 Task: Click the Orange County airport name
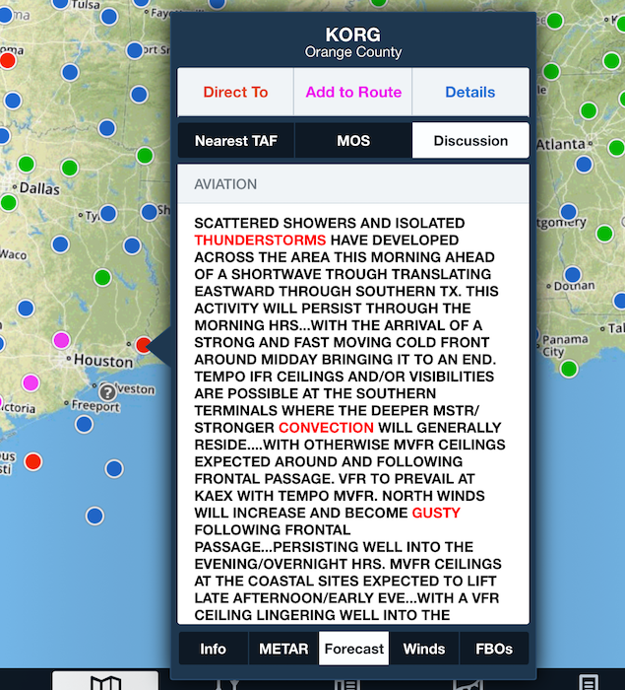coord(353,52)
